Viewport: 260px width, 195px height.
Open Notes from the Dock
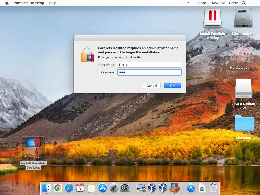(91, 188)
